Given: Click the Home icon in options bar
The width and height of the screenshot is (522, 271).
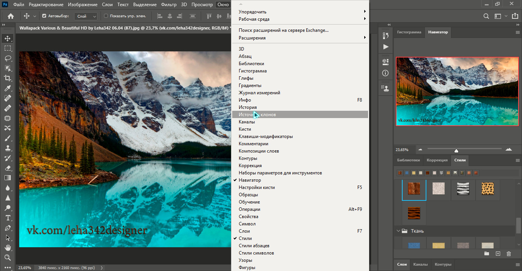Looking at the screenshot, I should pos(11,16).
